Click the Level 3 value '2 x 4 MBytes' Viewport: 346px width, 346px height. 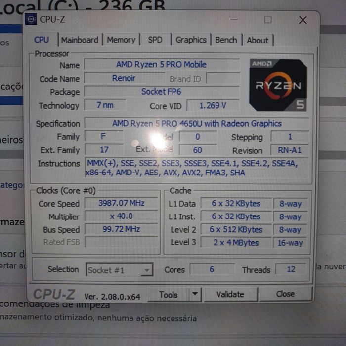(x=236, y=243)
